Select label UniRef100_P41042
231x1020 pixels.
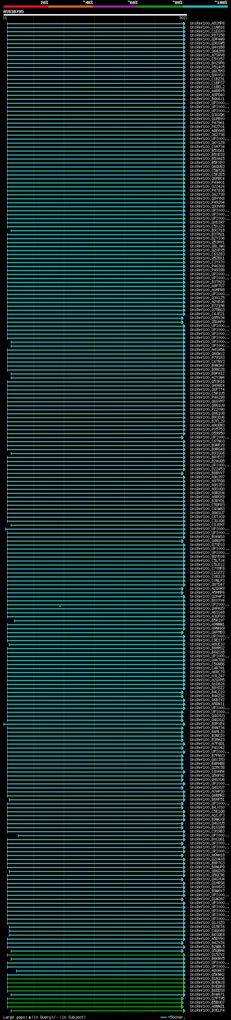point(207,748)
